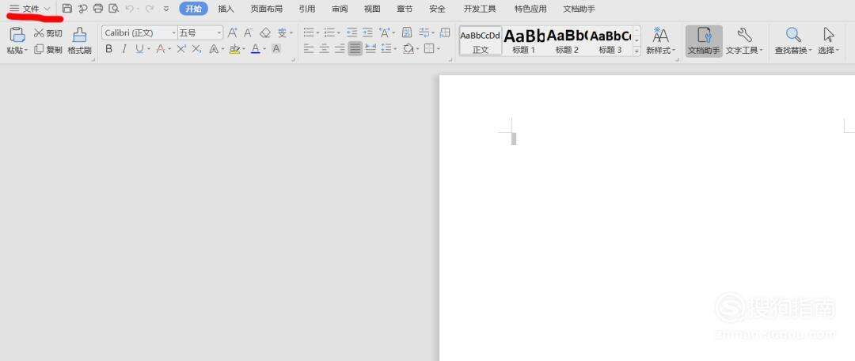The image size is (855, 361).
Task: Apply the 标题 1 heading style
Action: point(523,40)
